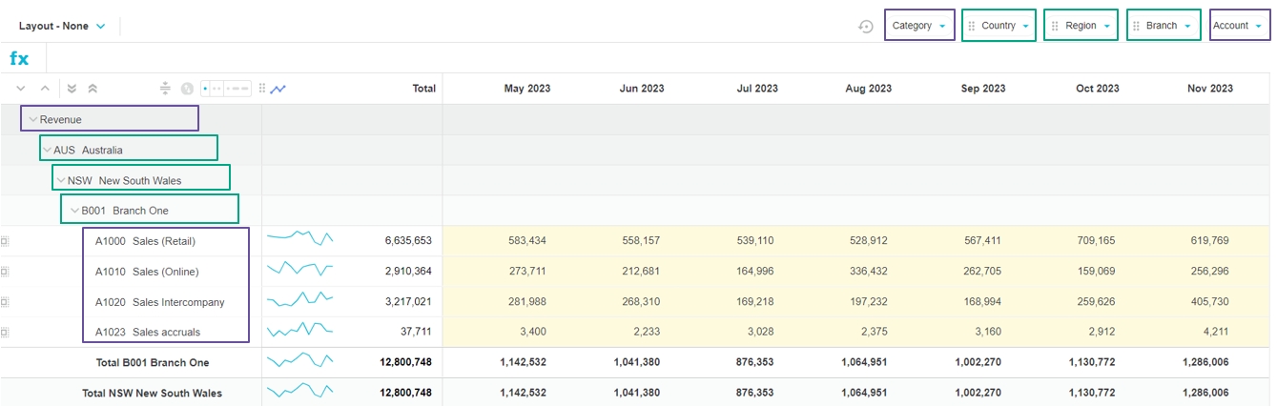Click the double-chevron collapse all icon
Image resolution: width=1277 pixels, height=406 pixels.
[x=93, y=89]
